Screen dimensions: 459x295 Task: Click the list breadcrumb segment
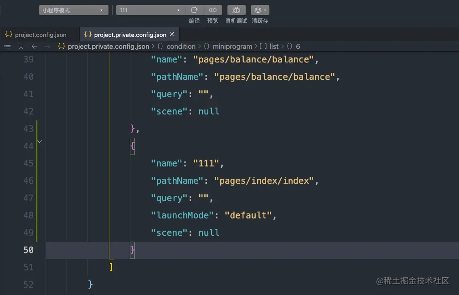(274, 46)
